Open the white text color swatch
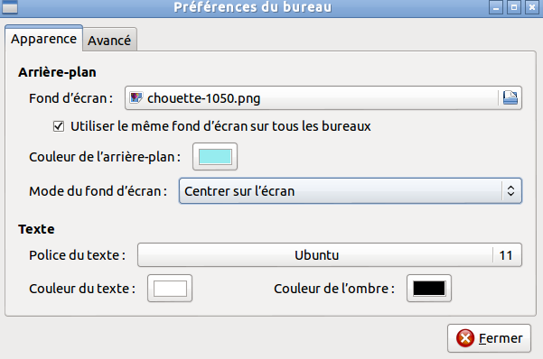Viewport: 543px width, 359px height. tap(170, 289)
